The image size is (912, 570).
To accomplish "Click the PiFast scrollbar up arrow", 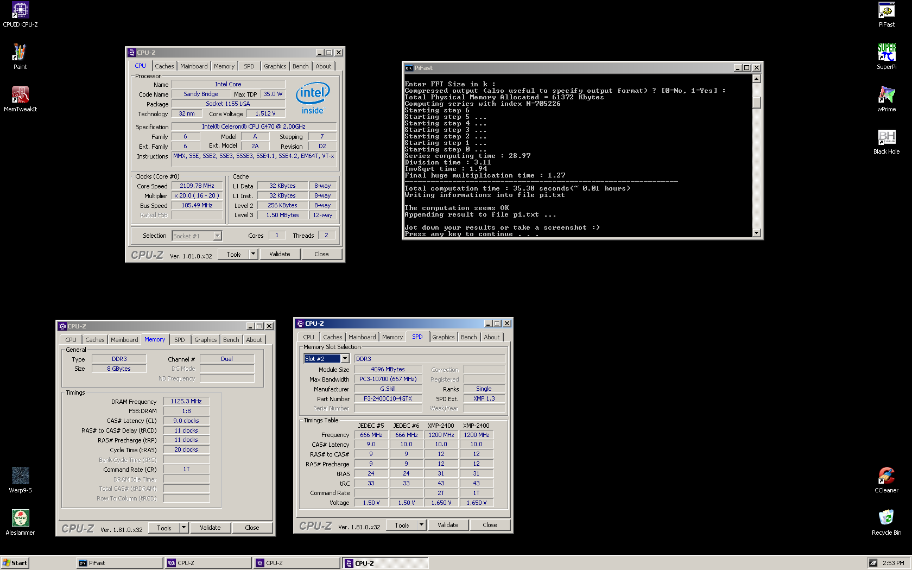I will (x=757, y=79).
